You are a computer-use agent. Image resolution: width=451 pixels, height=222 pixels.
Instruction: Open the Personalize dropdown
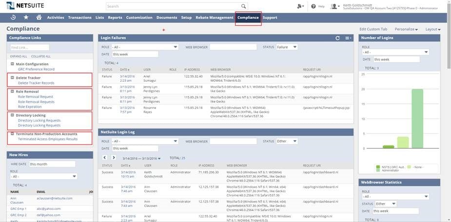pyautogui.click(x=406, y=29)
